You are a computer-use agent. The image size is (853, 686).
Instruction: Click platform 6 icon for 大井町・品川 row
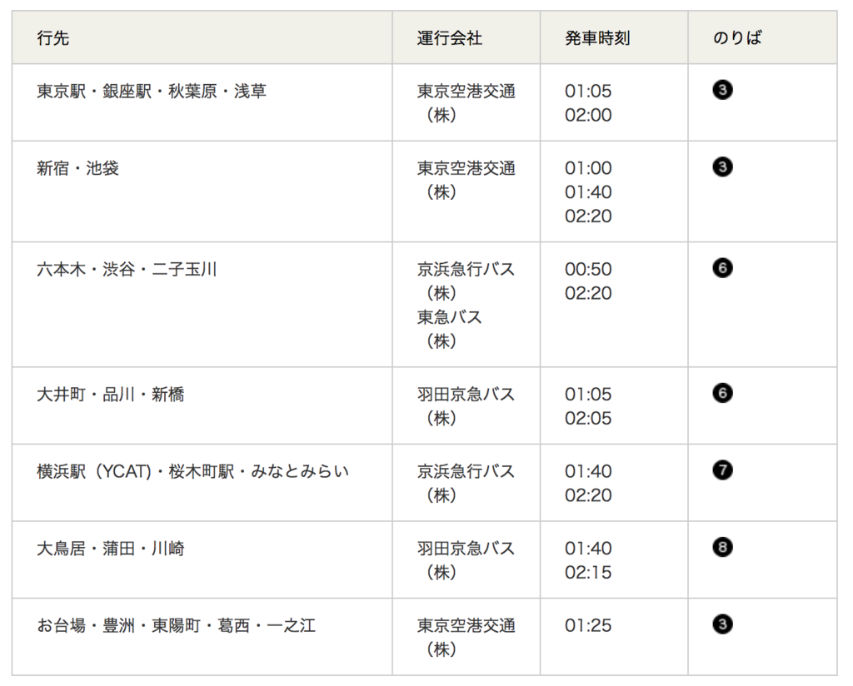pyautogui.click(x=722, y=393)
